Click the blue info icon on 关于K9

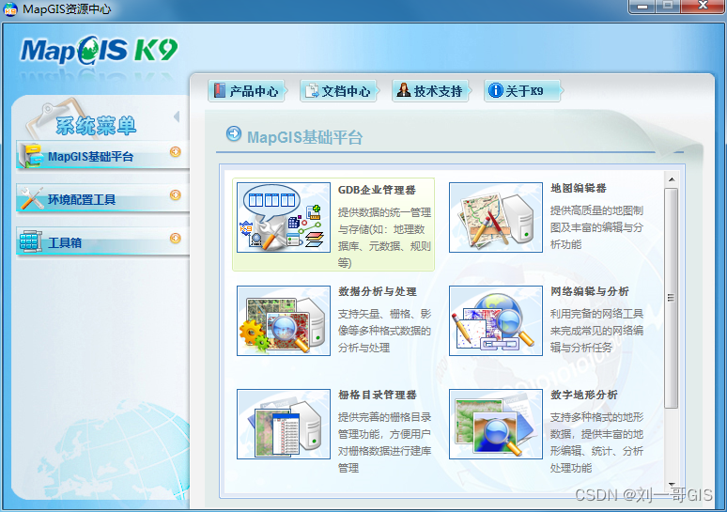point(496,90)
